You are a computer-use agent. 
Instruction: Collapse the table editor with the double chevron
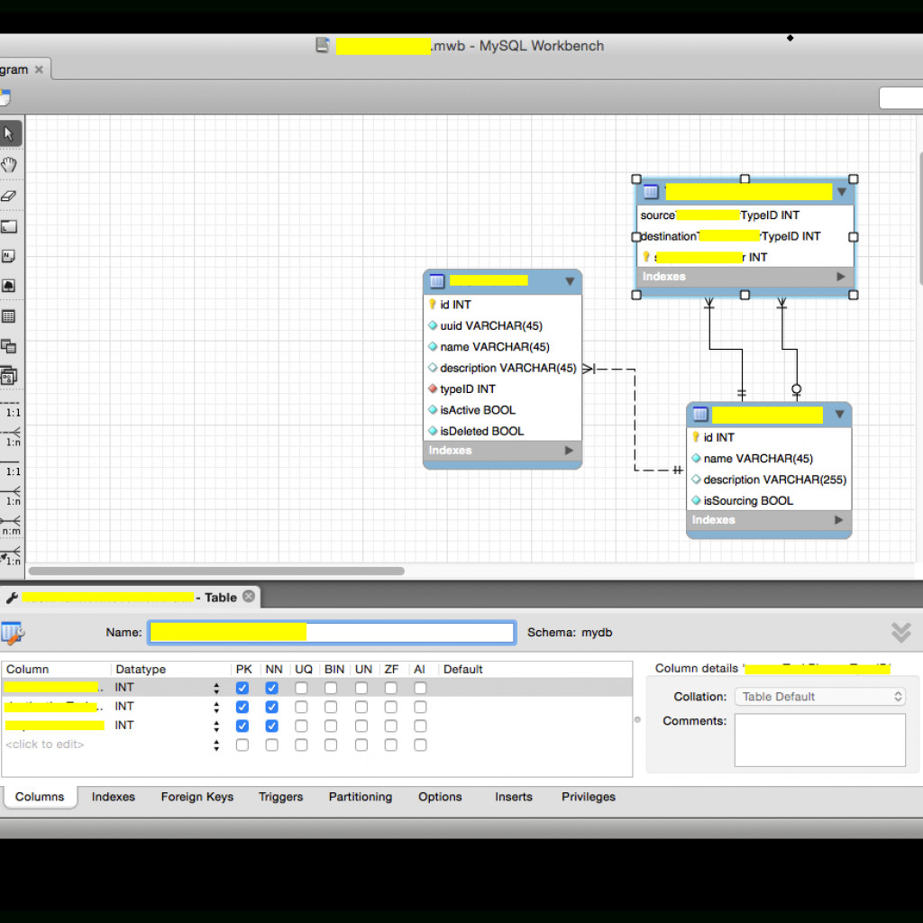(900, 633)
